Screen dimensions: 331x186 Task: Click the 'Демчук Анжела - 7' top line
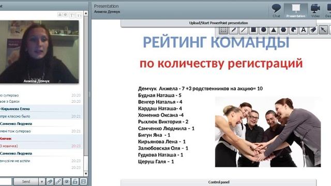point(200,88)
